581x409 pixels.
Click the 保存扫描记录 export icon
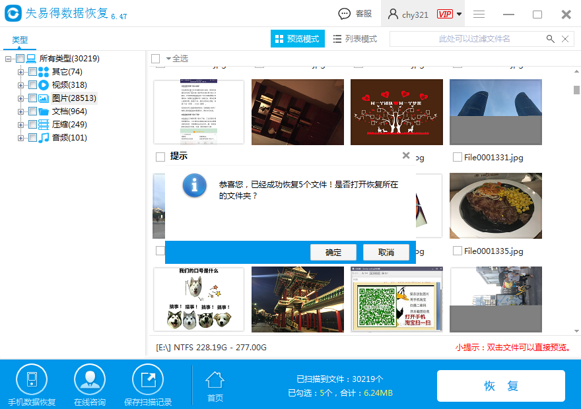[148, 379]
